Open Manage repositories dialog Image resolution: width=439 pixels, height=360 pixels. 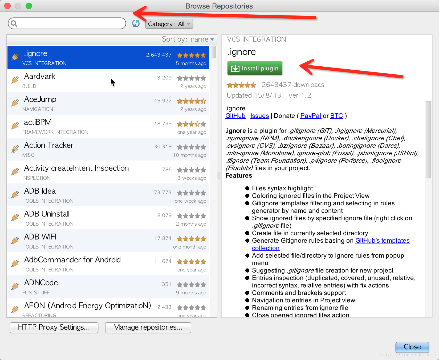148,327
